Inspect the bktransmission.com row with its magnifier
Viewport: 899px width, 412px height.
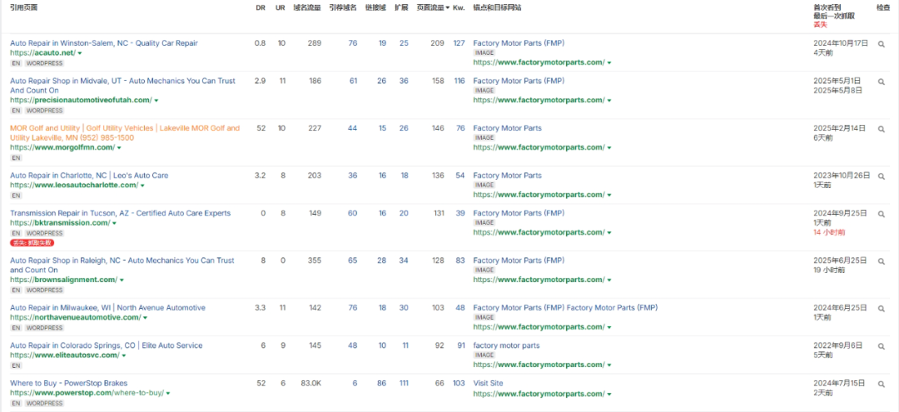(x=882, y=214)
